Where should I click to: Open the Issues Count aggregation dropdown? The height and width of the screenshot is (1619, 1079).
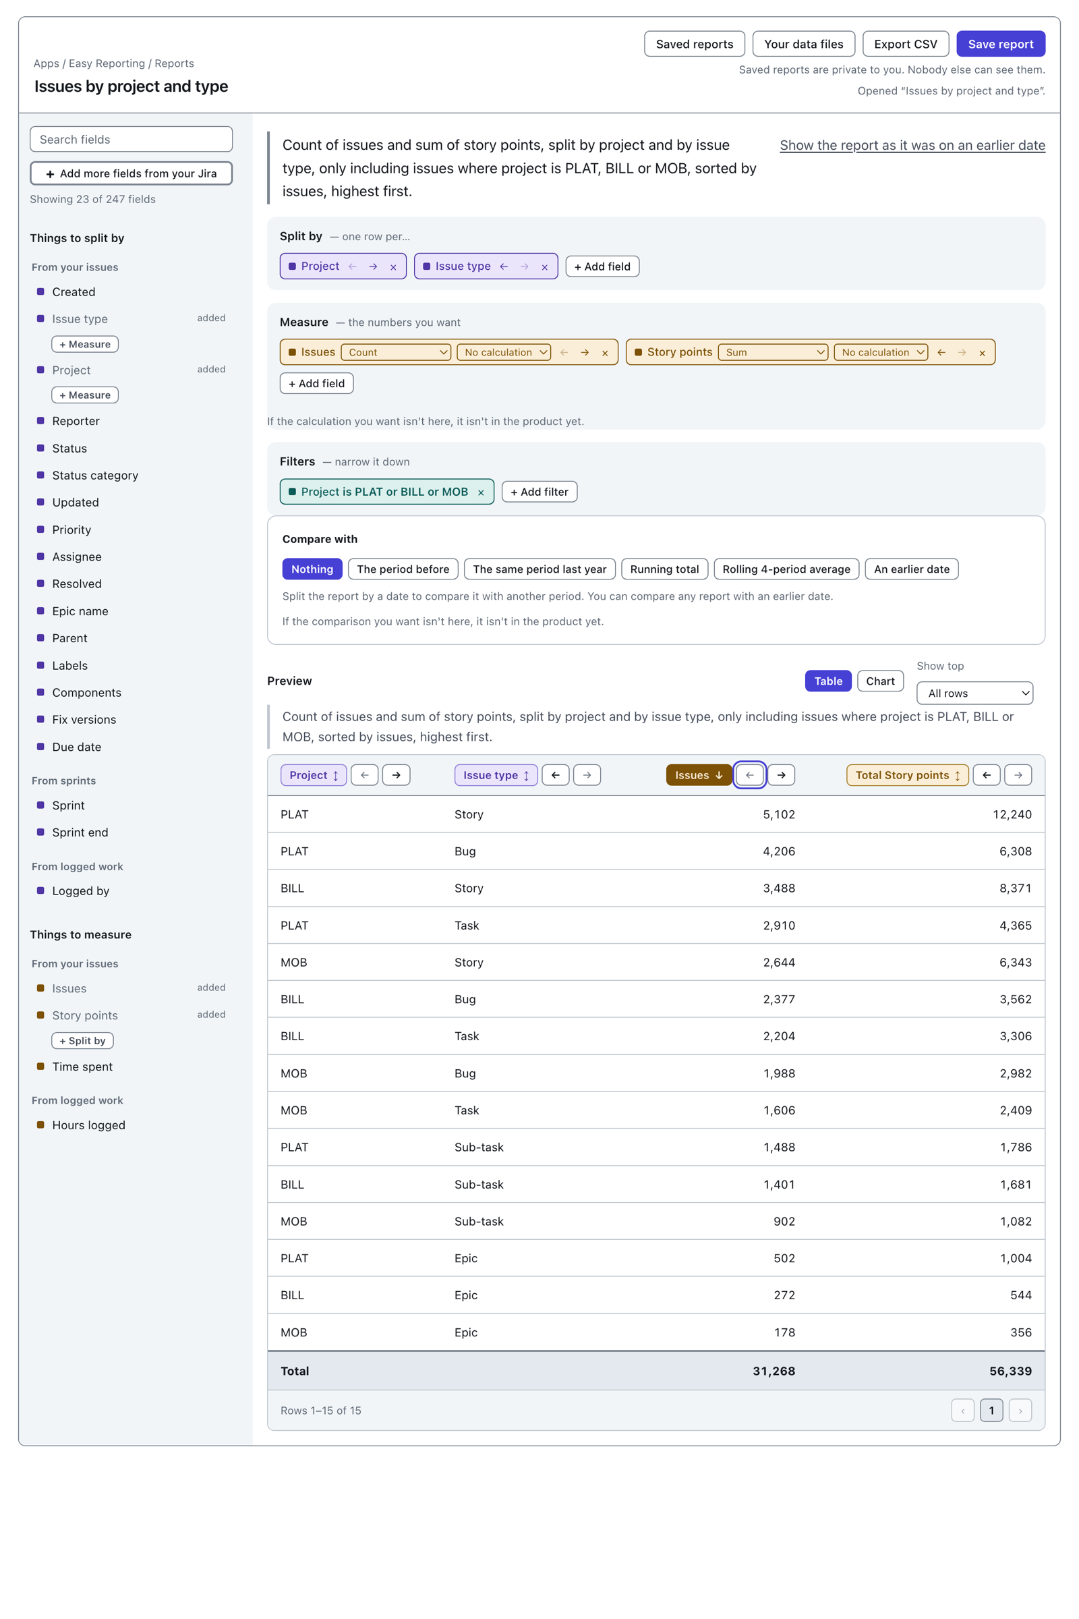(x=397, y=352)
